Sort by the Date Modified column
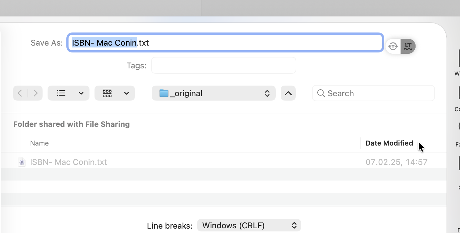 (389, 143)
